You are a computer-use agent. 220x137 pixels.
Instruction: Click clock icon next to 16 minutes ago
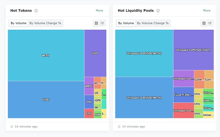coord(12,127)
